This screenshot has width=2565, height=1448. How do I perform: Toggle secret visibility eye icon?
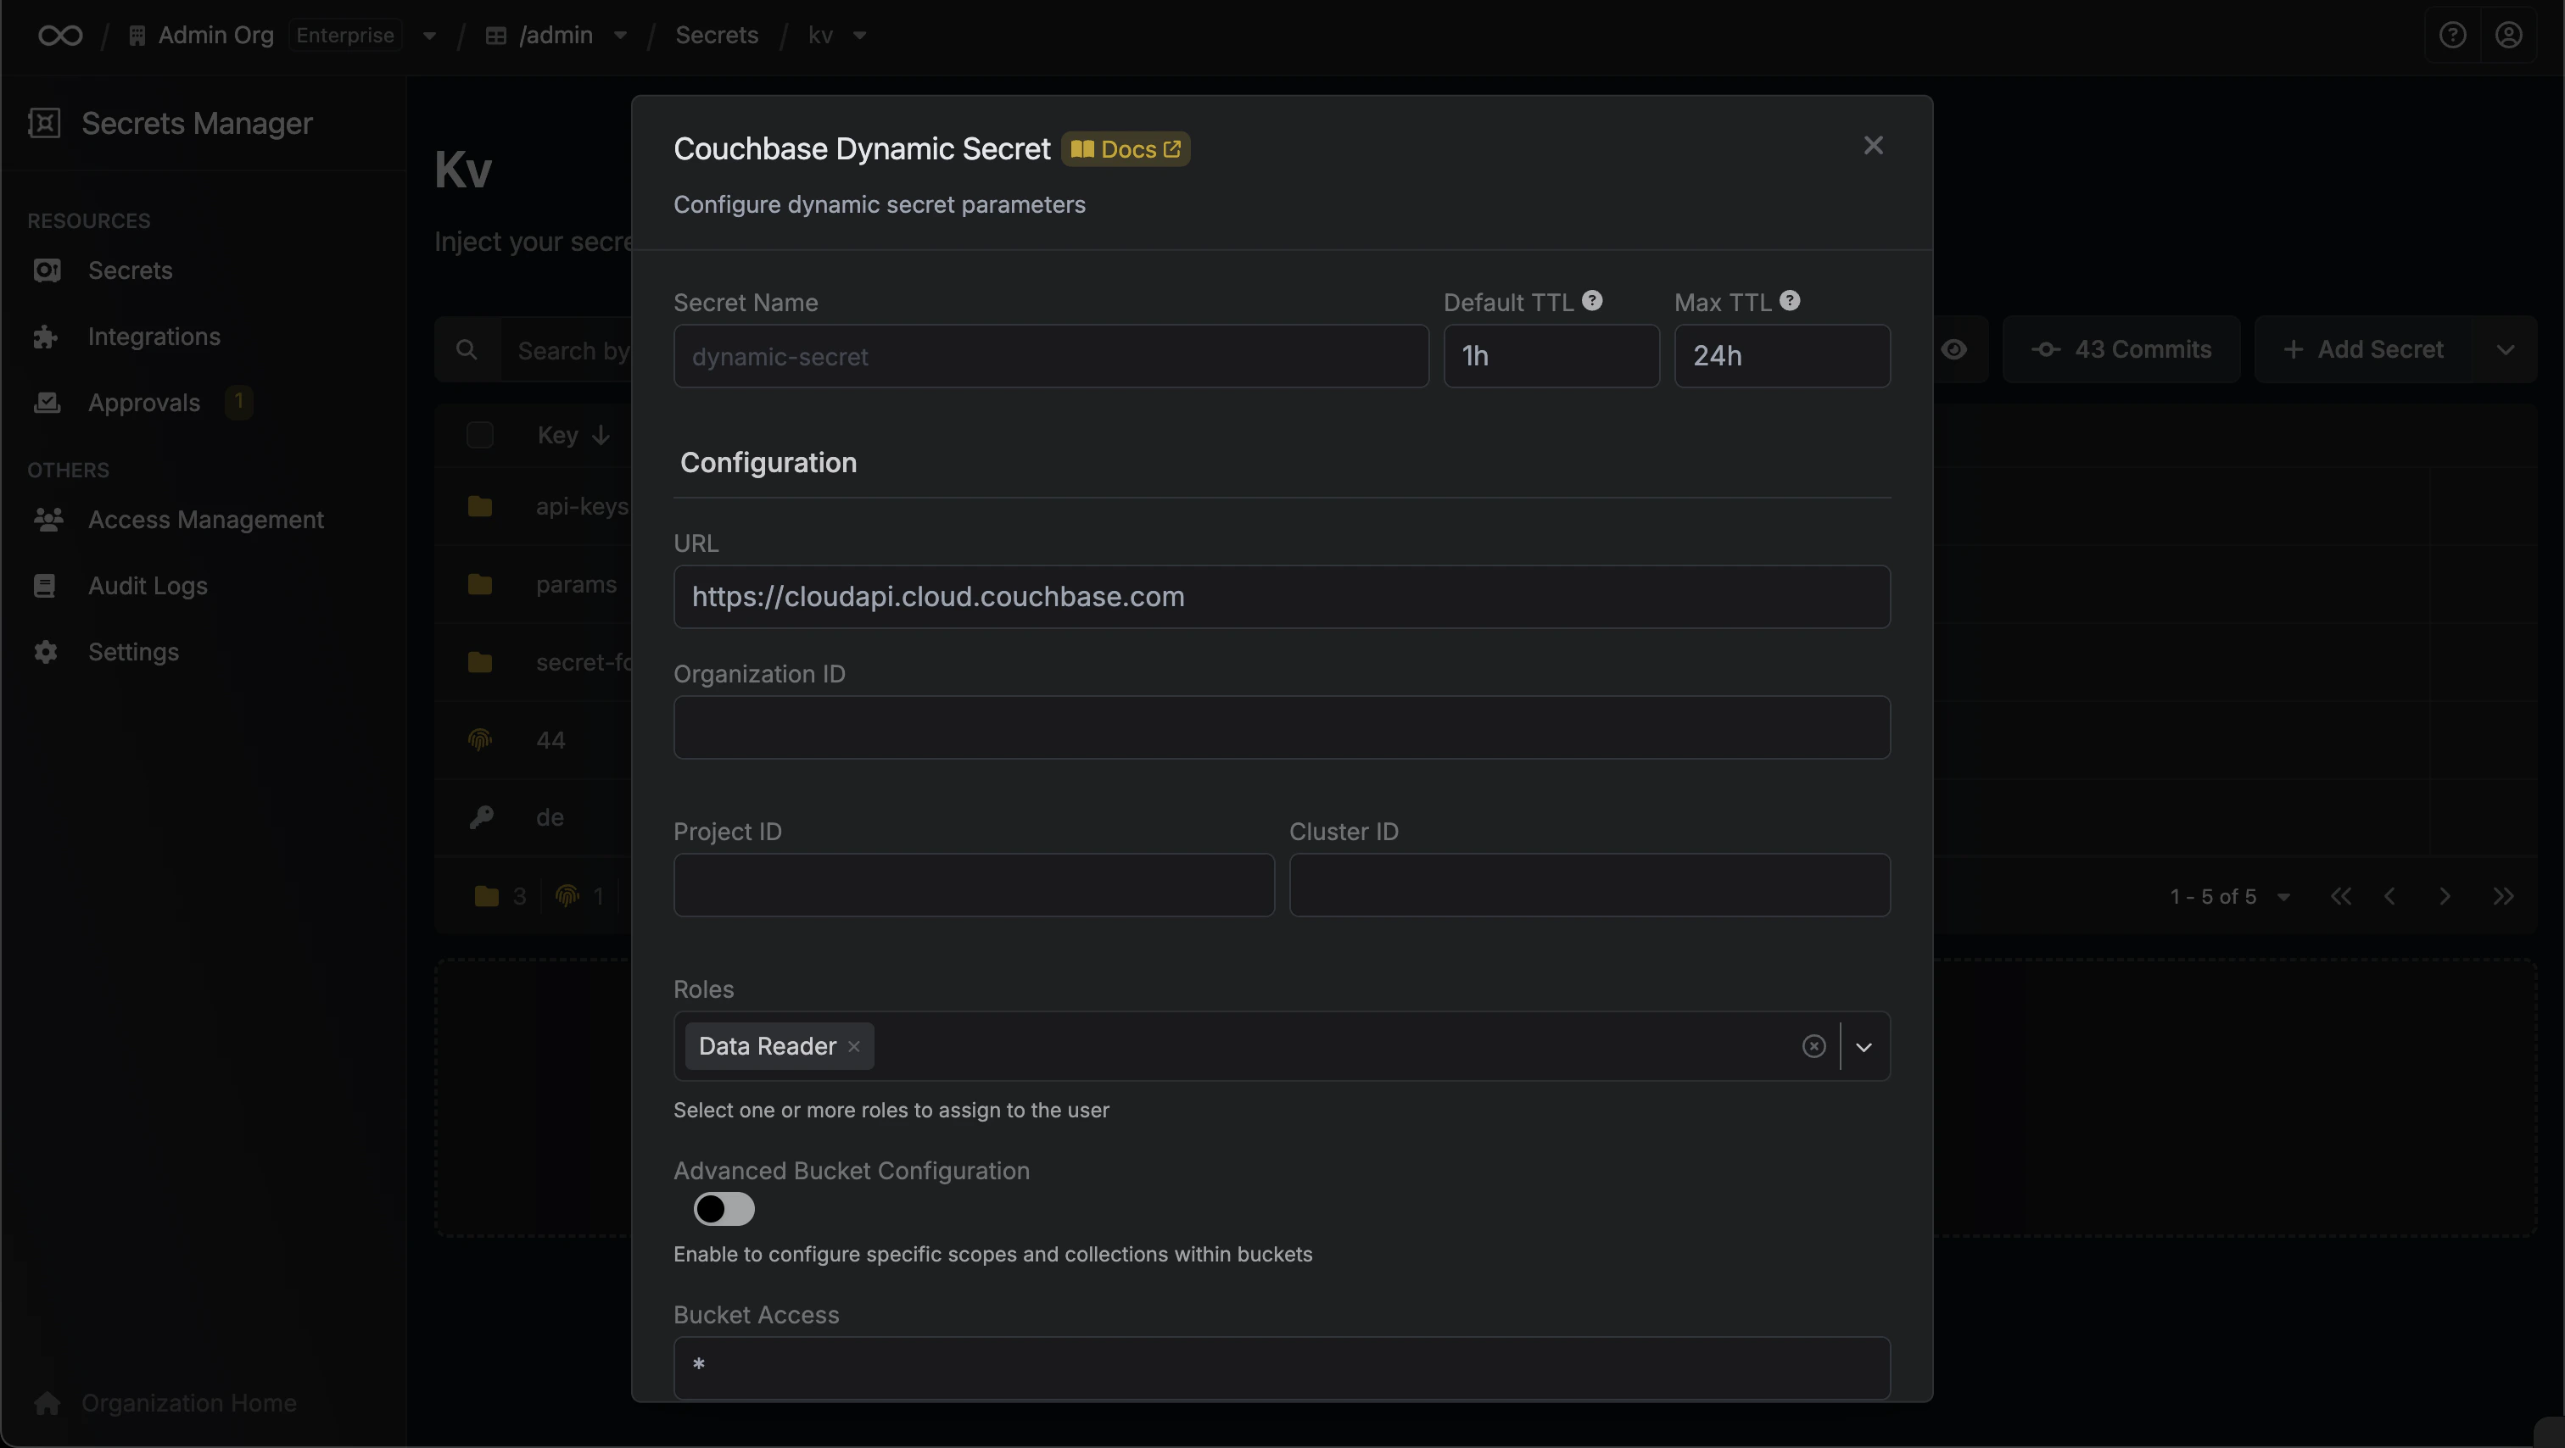tap(1953, 350)
